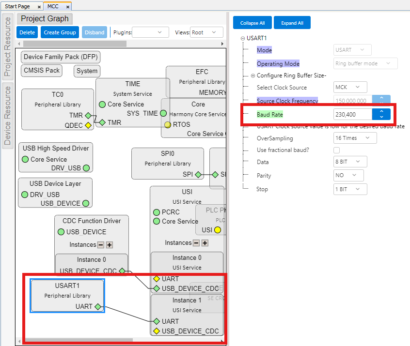Enable the Use fractional baud checkbox
This screenshot has width=410, height=346.
tap(337, 150)
